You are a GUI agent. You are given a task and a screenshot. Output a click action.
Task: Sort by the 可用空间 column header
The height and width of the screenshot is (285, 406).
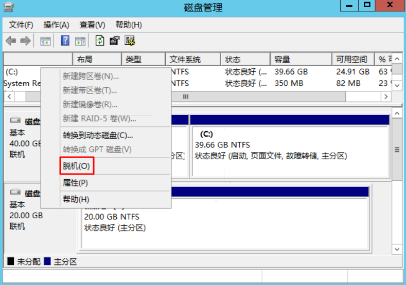[x=354, y=60]
